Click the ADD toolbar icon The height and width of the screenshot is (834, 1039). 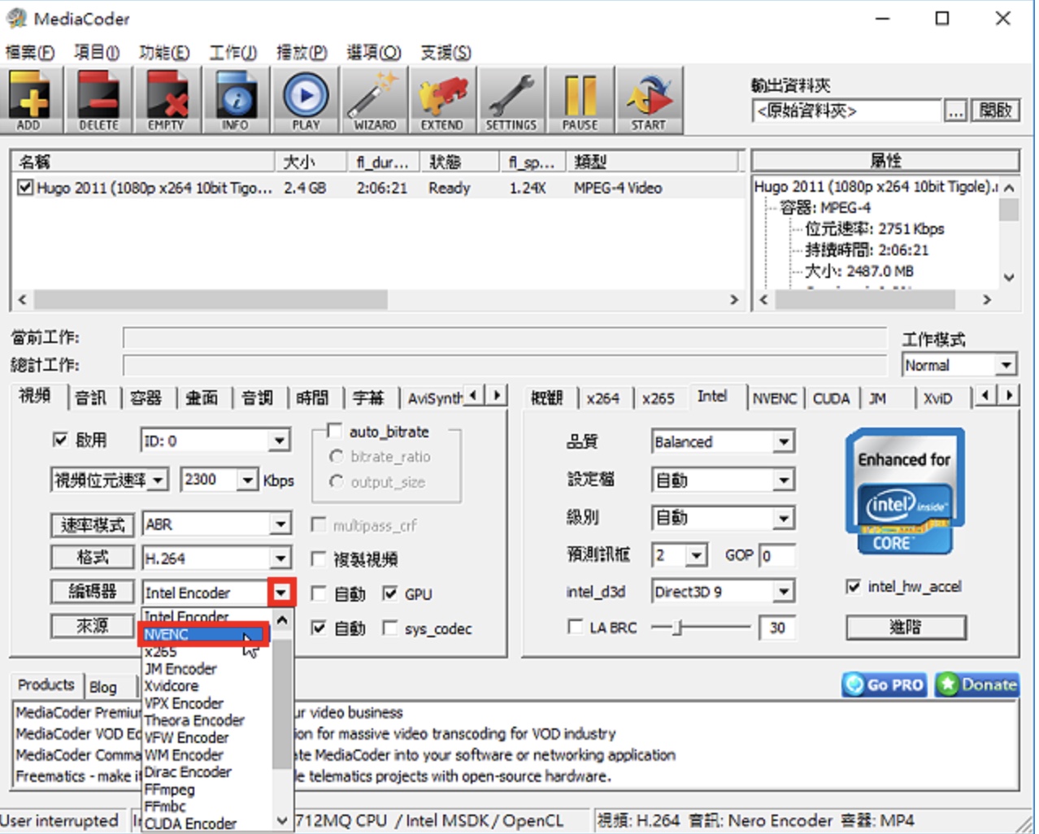pos(30,101)
